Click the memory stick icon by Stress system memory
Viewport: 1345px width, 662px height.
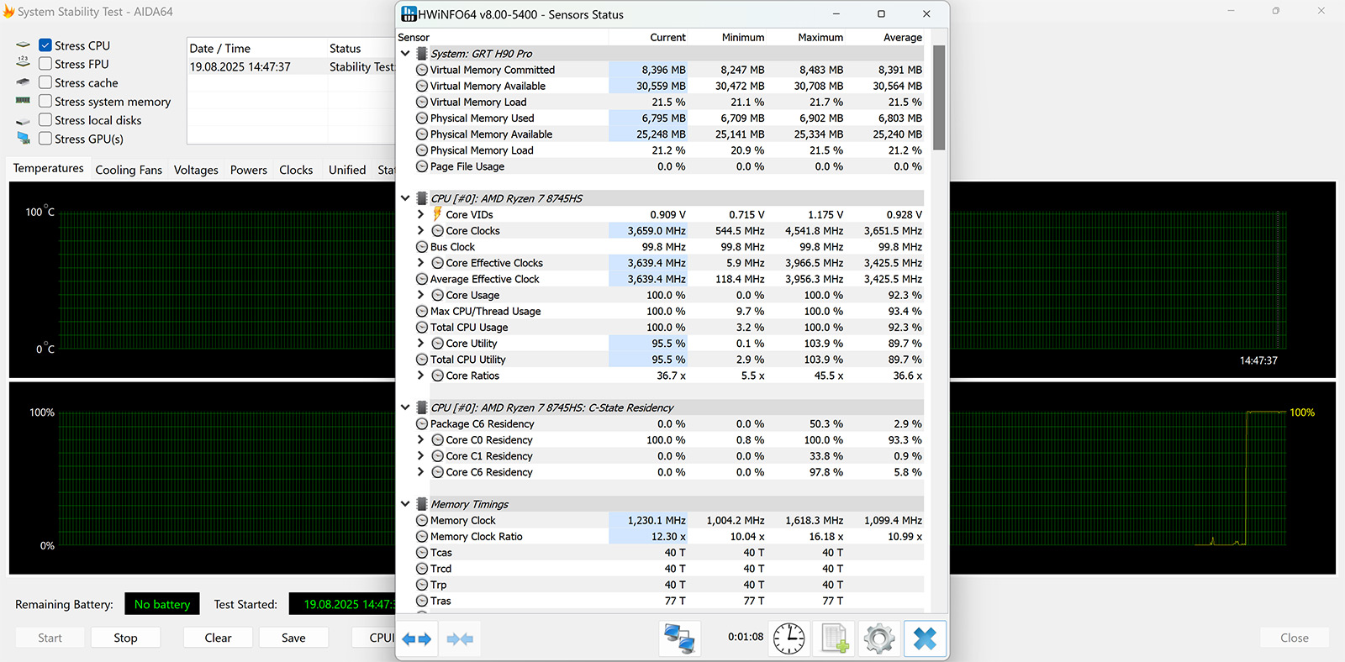[23, 101]
